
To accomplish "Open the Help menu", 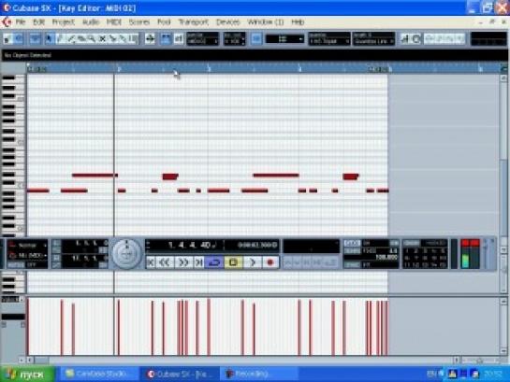I will click(298, 22).
